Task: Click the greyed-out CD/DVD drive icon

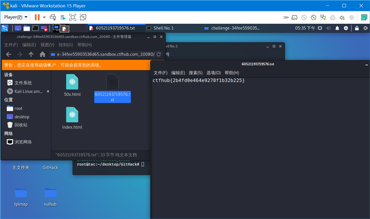Action: click(304, 17)
